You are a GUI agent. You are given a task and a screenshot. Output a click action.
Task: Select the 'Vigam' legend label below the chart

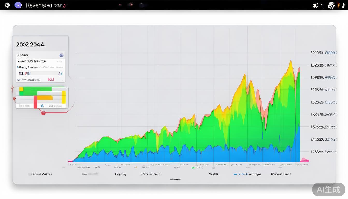click(213, 174)
